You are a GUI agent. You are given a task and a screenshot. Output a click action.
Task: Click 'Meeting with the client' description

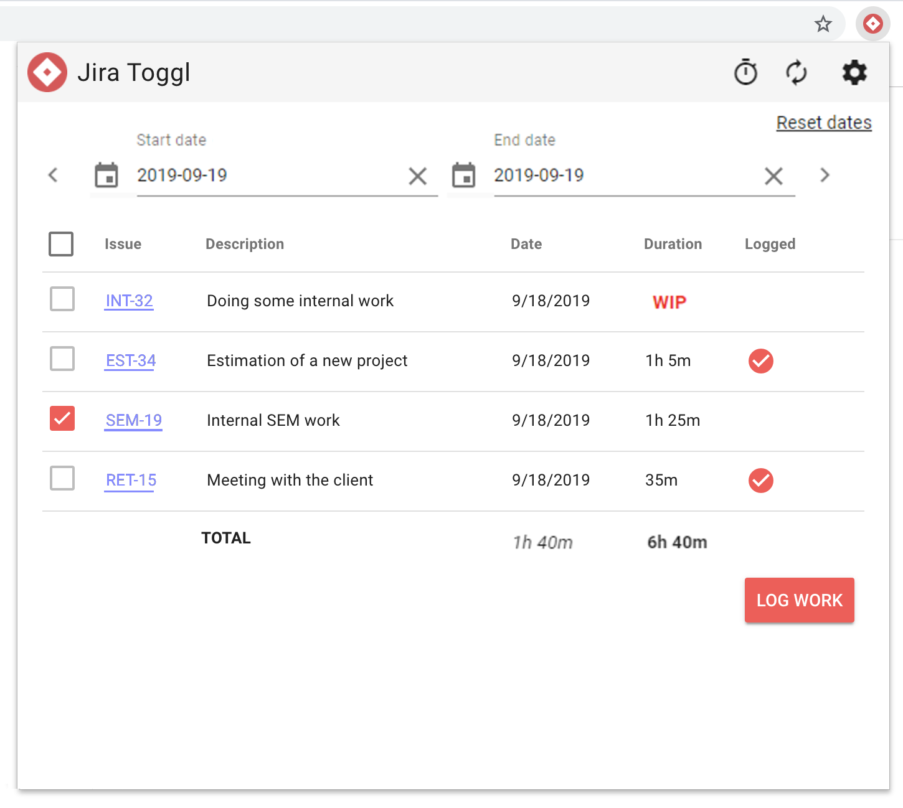(290, 480)
